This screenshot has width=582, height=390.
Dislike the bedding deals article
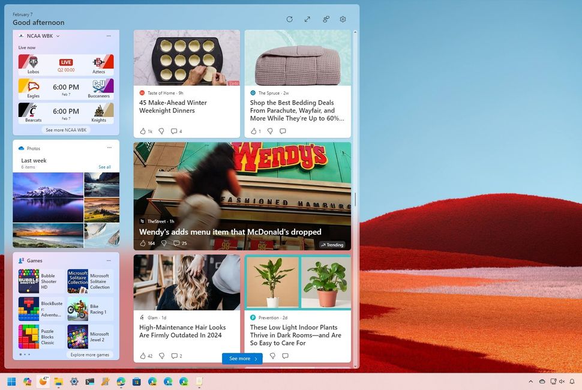pyautogui.click(x=270, y=131)
